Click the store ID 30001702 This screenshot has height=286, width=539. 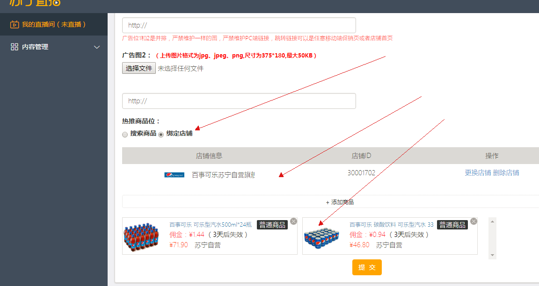[x=361, y=173]
